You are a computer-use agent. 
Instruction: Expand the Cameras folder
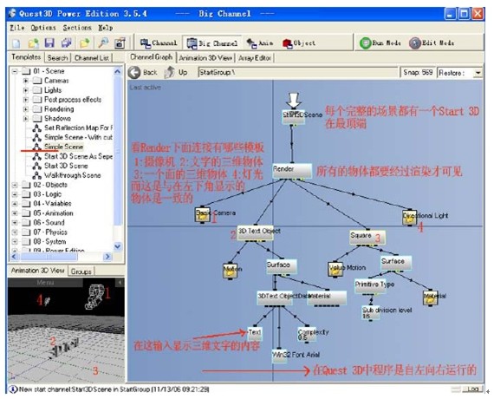coord(26,81)
